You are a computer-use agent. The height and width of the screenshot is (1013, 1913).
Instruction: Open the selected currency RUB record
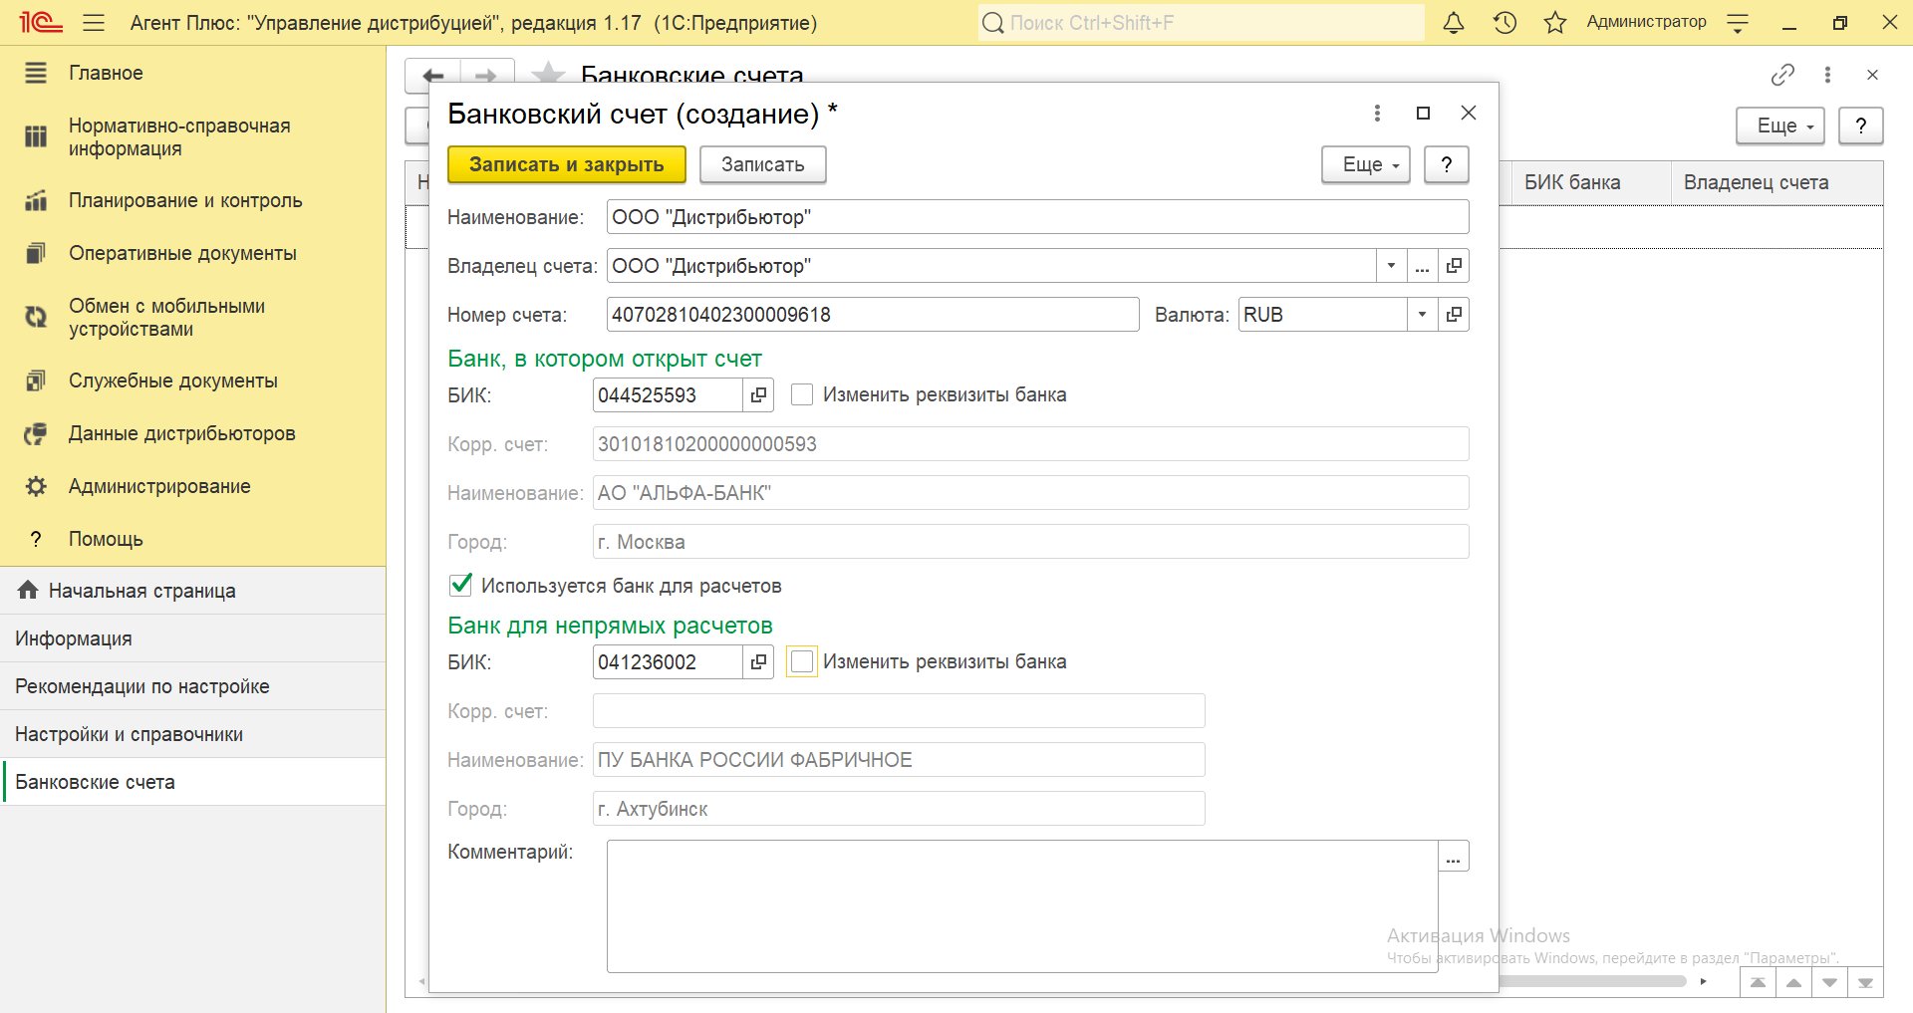[x=1454, y=315]
